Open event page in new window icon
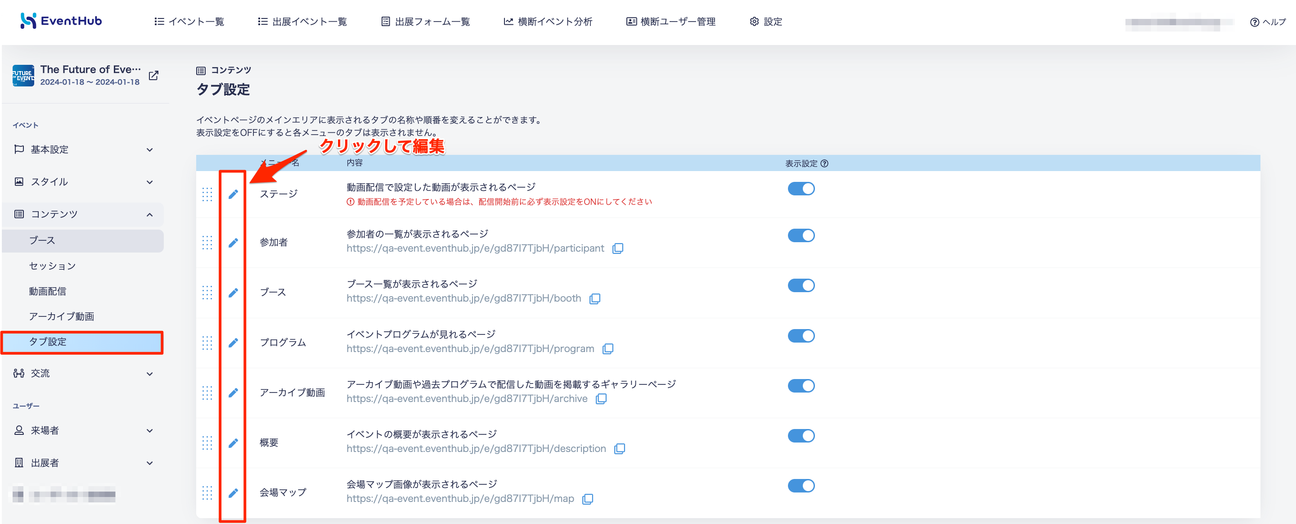 (x=154, y=76)
